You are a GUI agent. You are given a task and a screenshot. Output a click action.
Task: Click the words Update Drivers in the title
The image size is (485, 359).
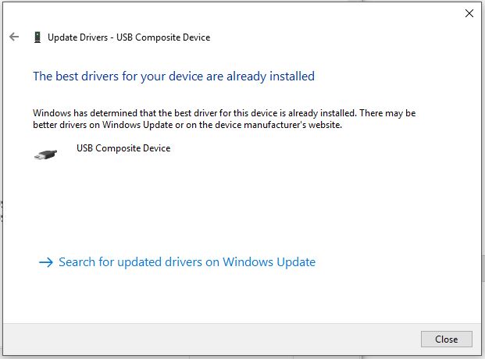pos(77,37)
